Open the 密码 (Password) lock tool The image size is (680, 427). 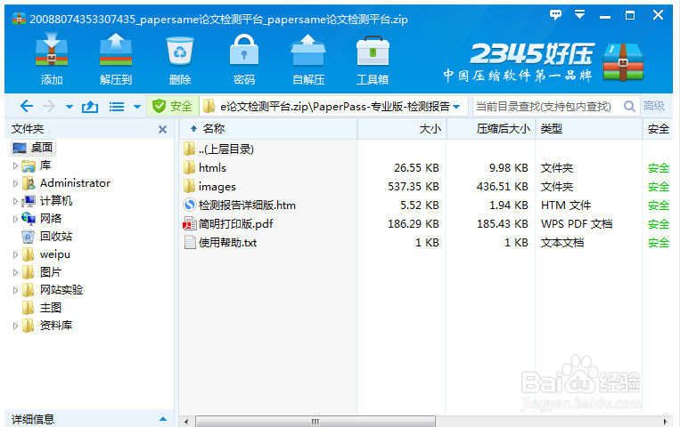(244, 49)
